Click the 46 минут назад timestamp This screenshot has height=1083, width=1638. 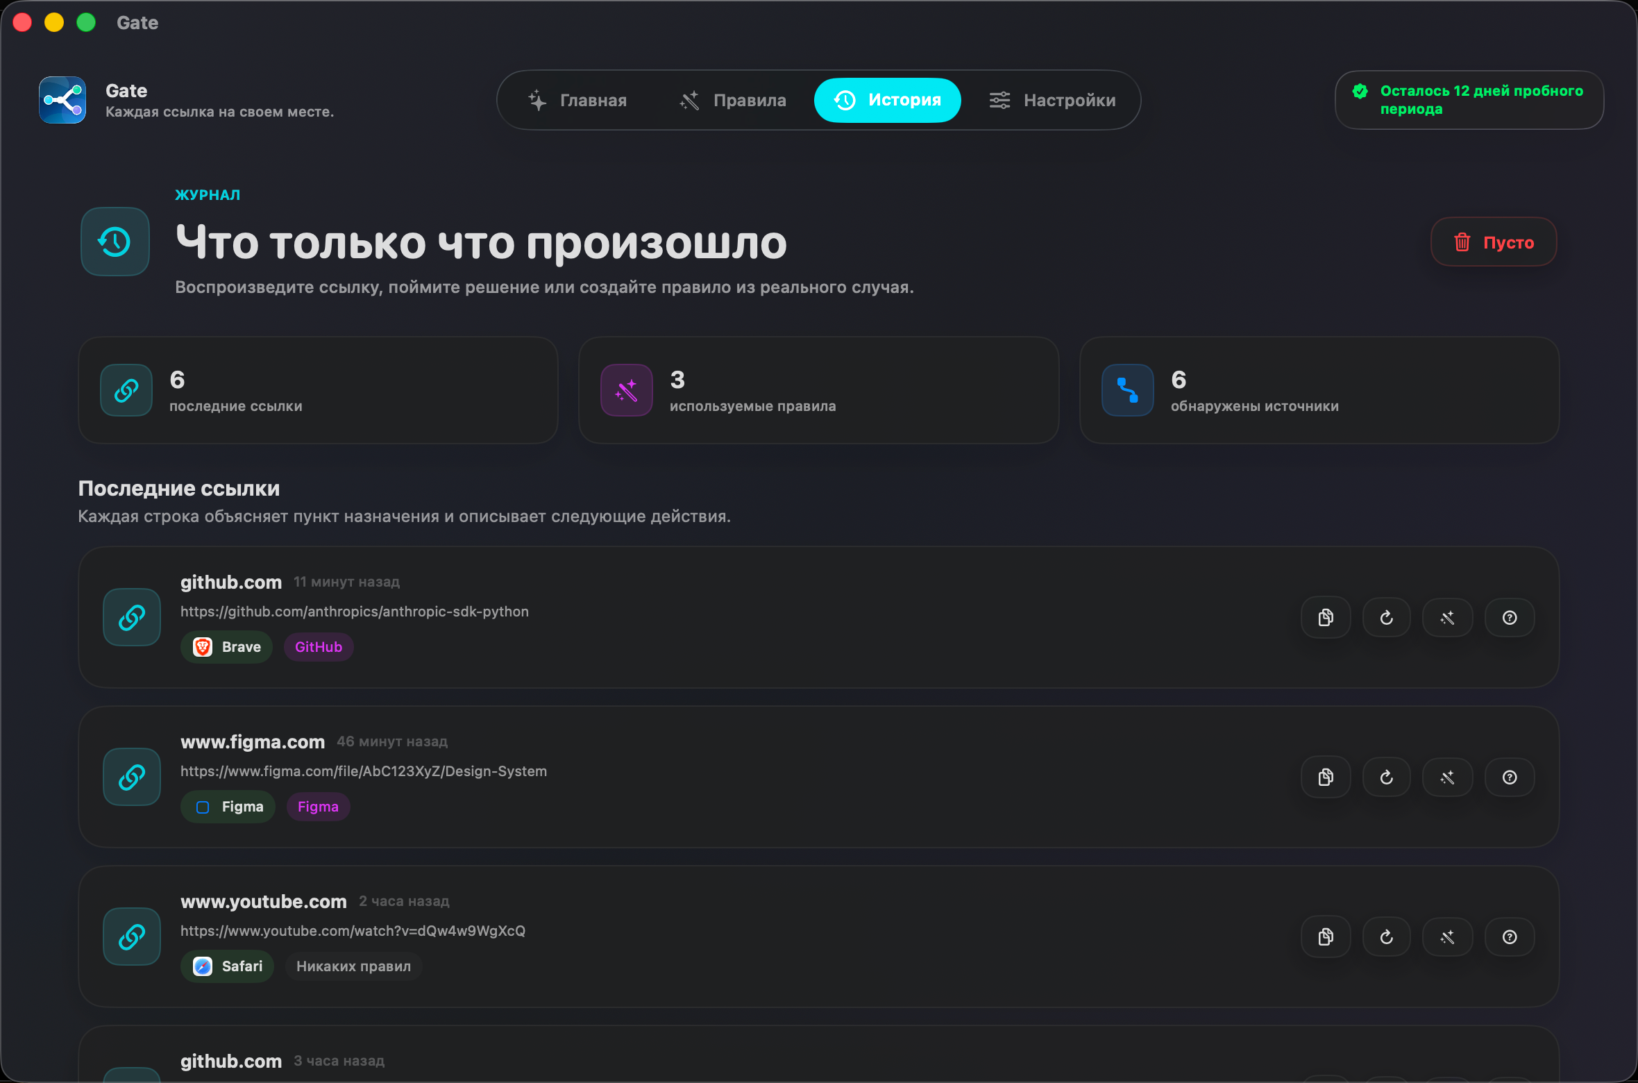[392, 741]
